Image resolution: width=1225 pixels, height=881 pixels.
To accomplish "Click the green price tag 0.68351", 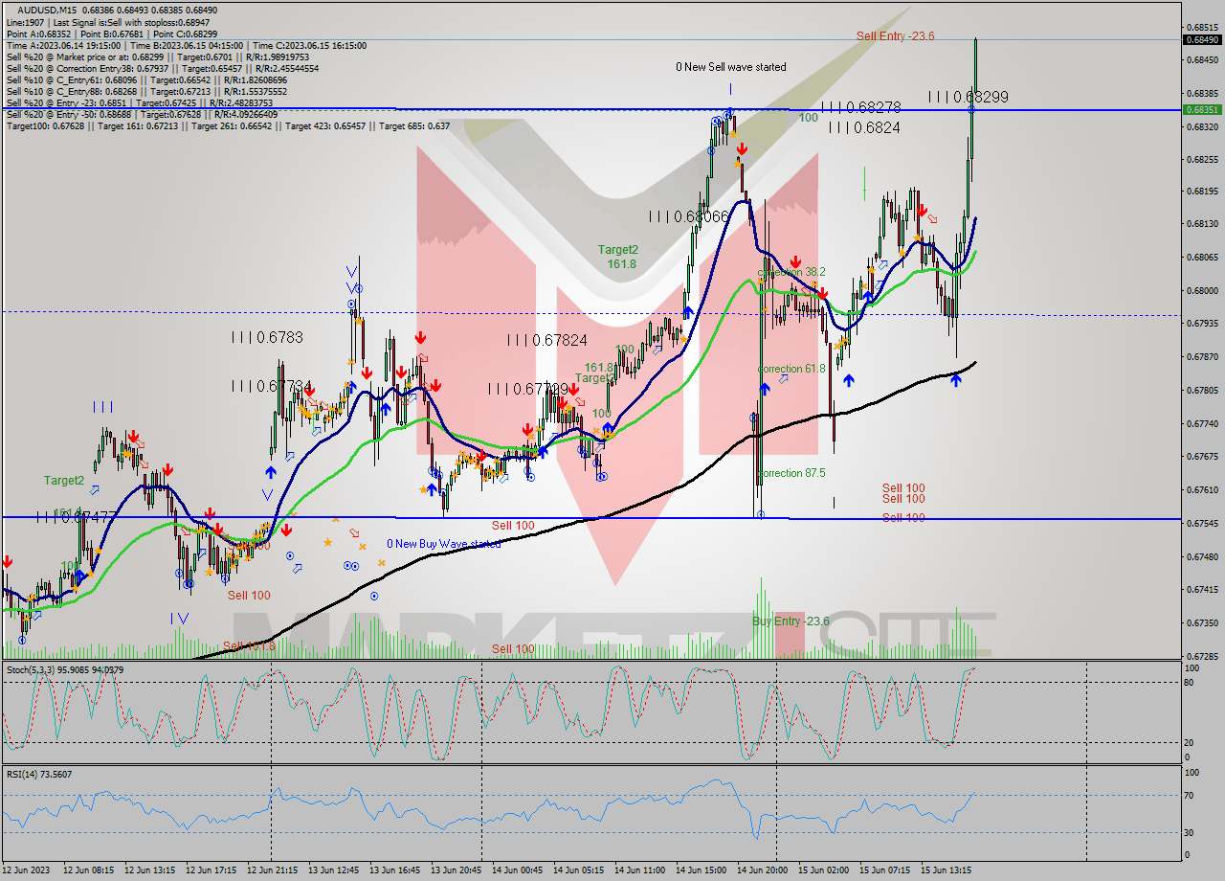I will point(1202,110).
